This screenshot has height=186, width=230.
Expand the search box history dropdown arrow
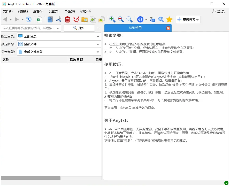coord(58,28)
